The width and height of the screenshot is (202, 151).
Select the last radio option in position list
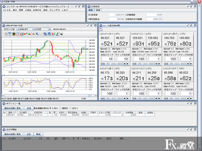click(x=71, y=108)
